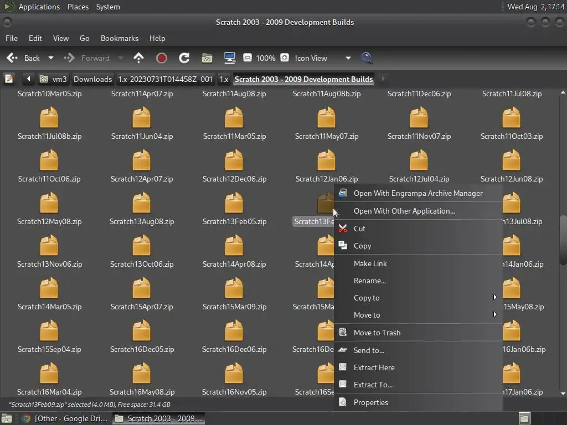Select the Scratch12Dec06.zip archive icon

pyautogui.click(x=234, y=160)
